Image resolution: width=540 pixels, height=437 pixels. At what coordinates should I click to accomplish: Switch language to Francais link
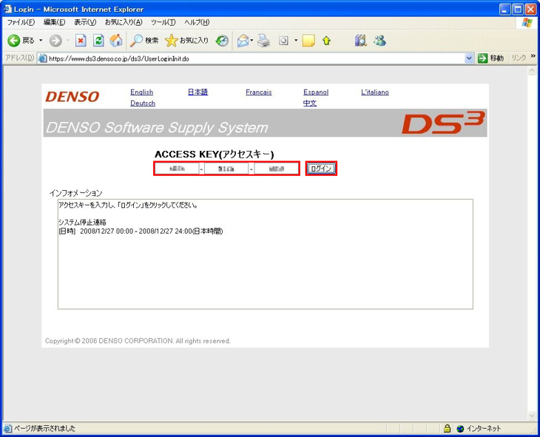pos(259,92)
